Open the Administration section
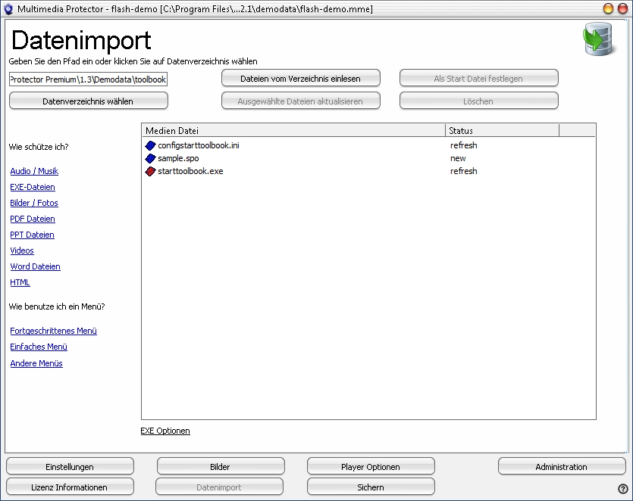This screenshot has height=501, width=633. (561, 467)
